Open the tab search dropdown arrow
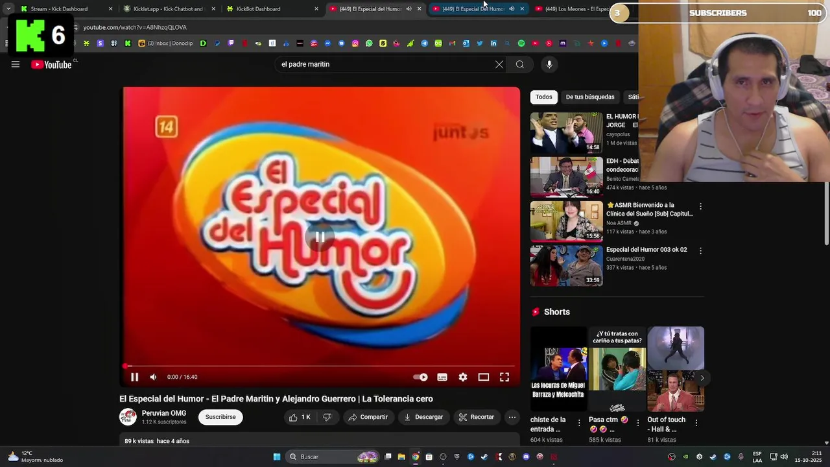 pyautogui.click(x=8, y=9)
